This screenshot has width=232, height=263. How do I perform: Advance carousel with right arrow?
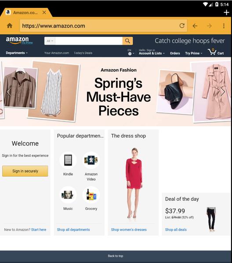point(223,92)
